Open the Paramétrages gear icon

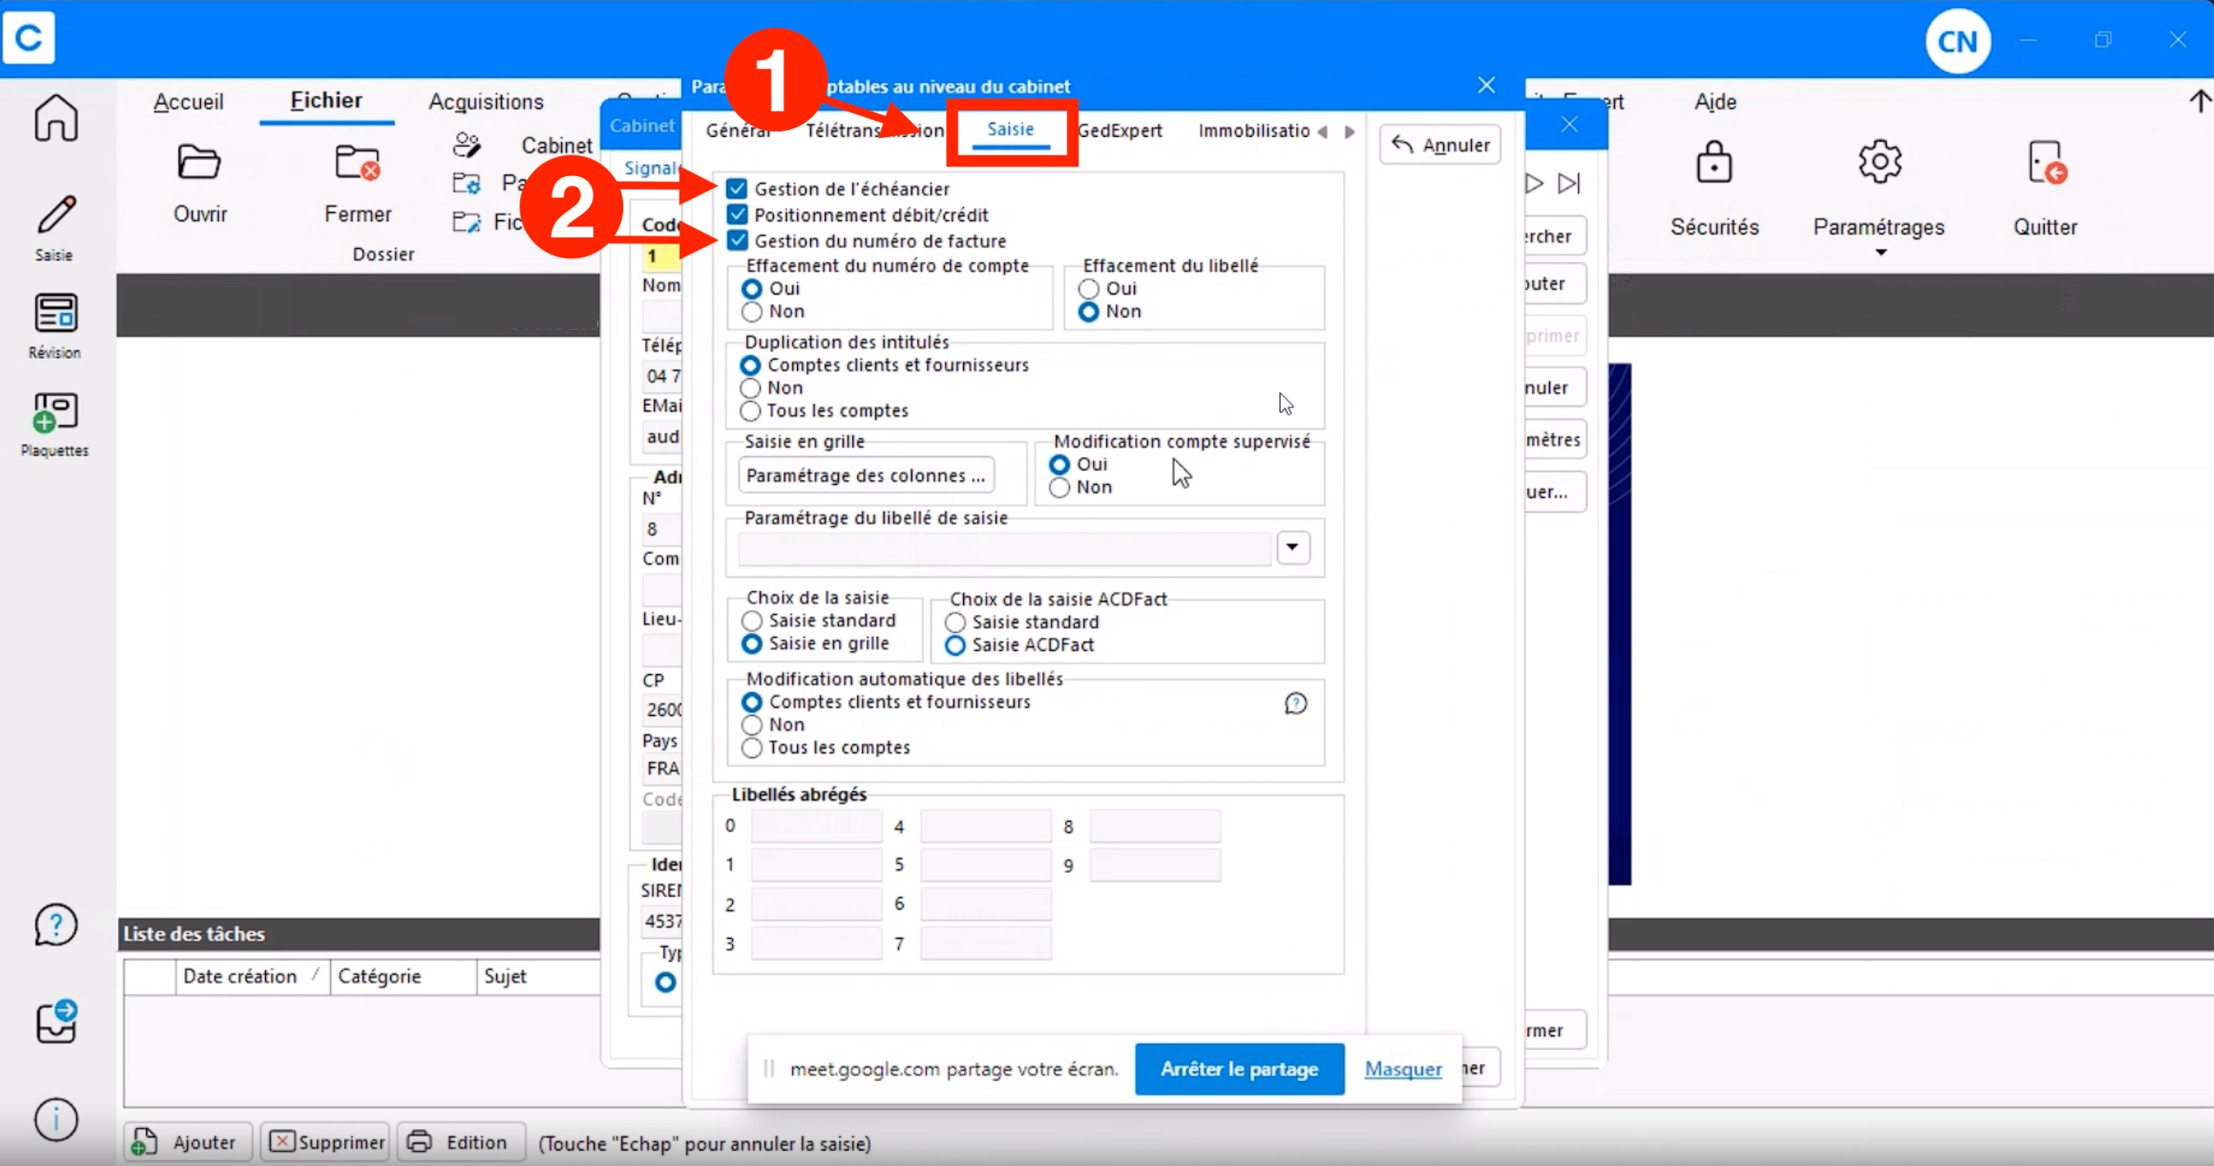[1880, 162]
